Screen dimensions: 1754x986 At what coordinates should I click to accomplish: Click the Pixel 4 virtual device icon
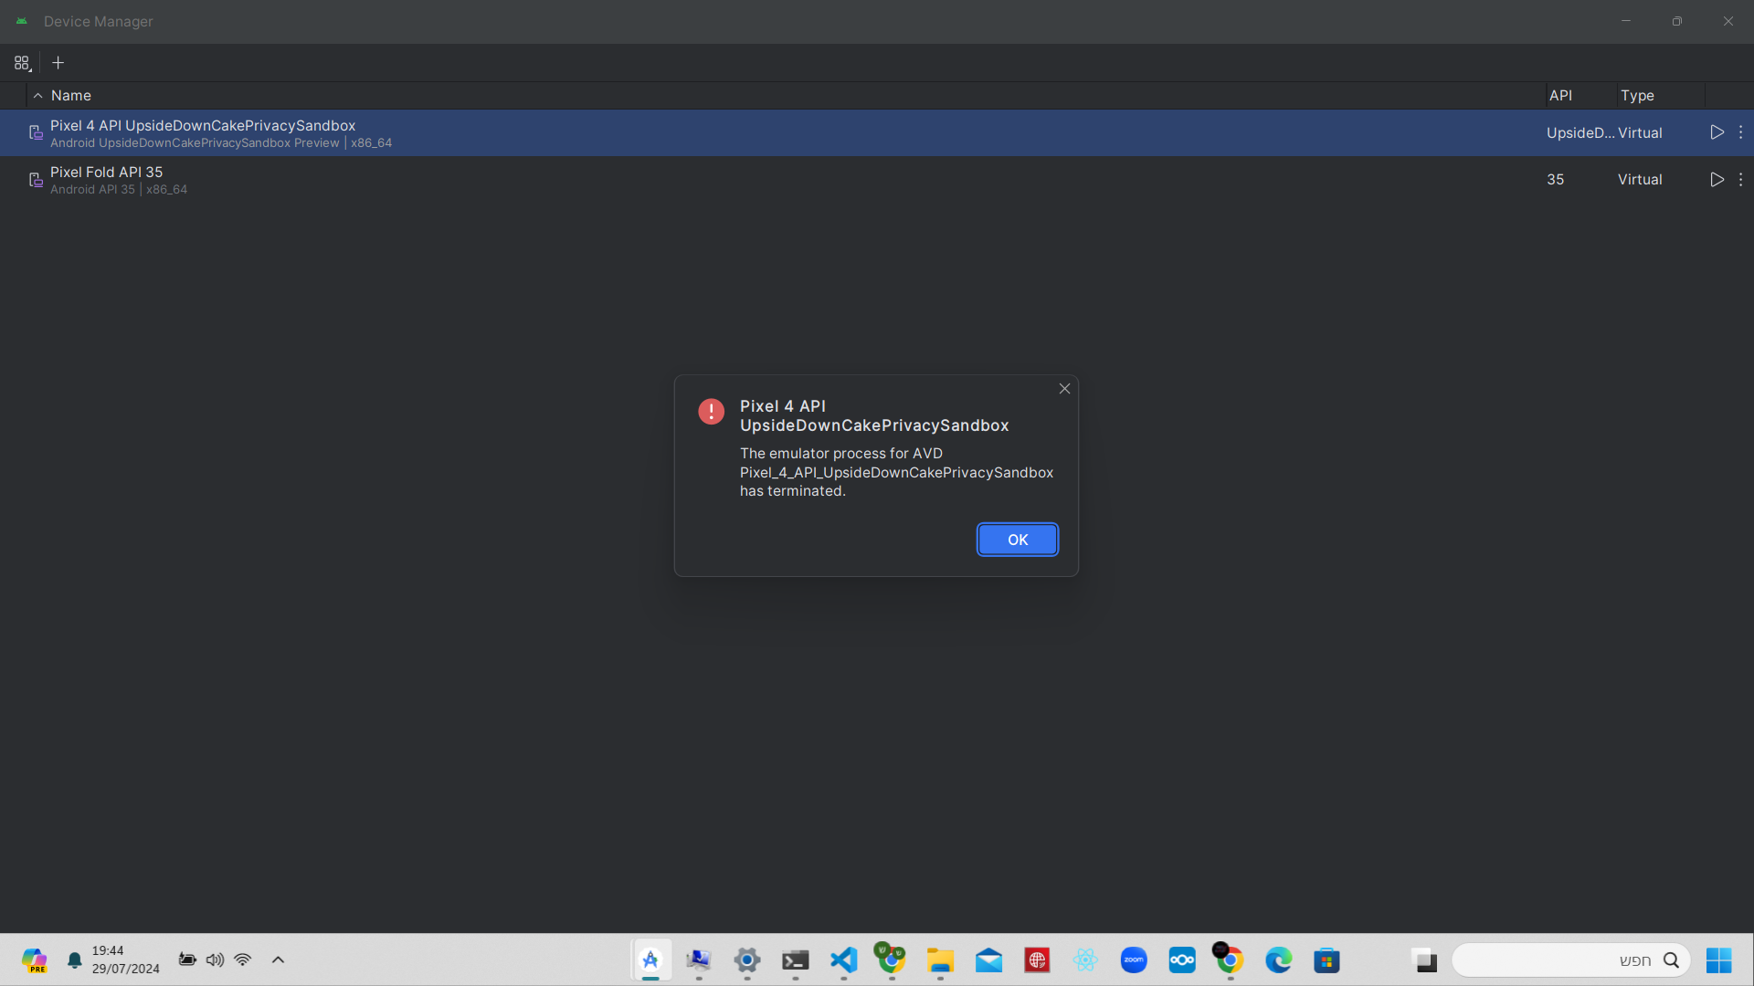tap(36, 133)
